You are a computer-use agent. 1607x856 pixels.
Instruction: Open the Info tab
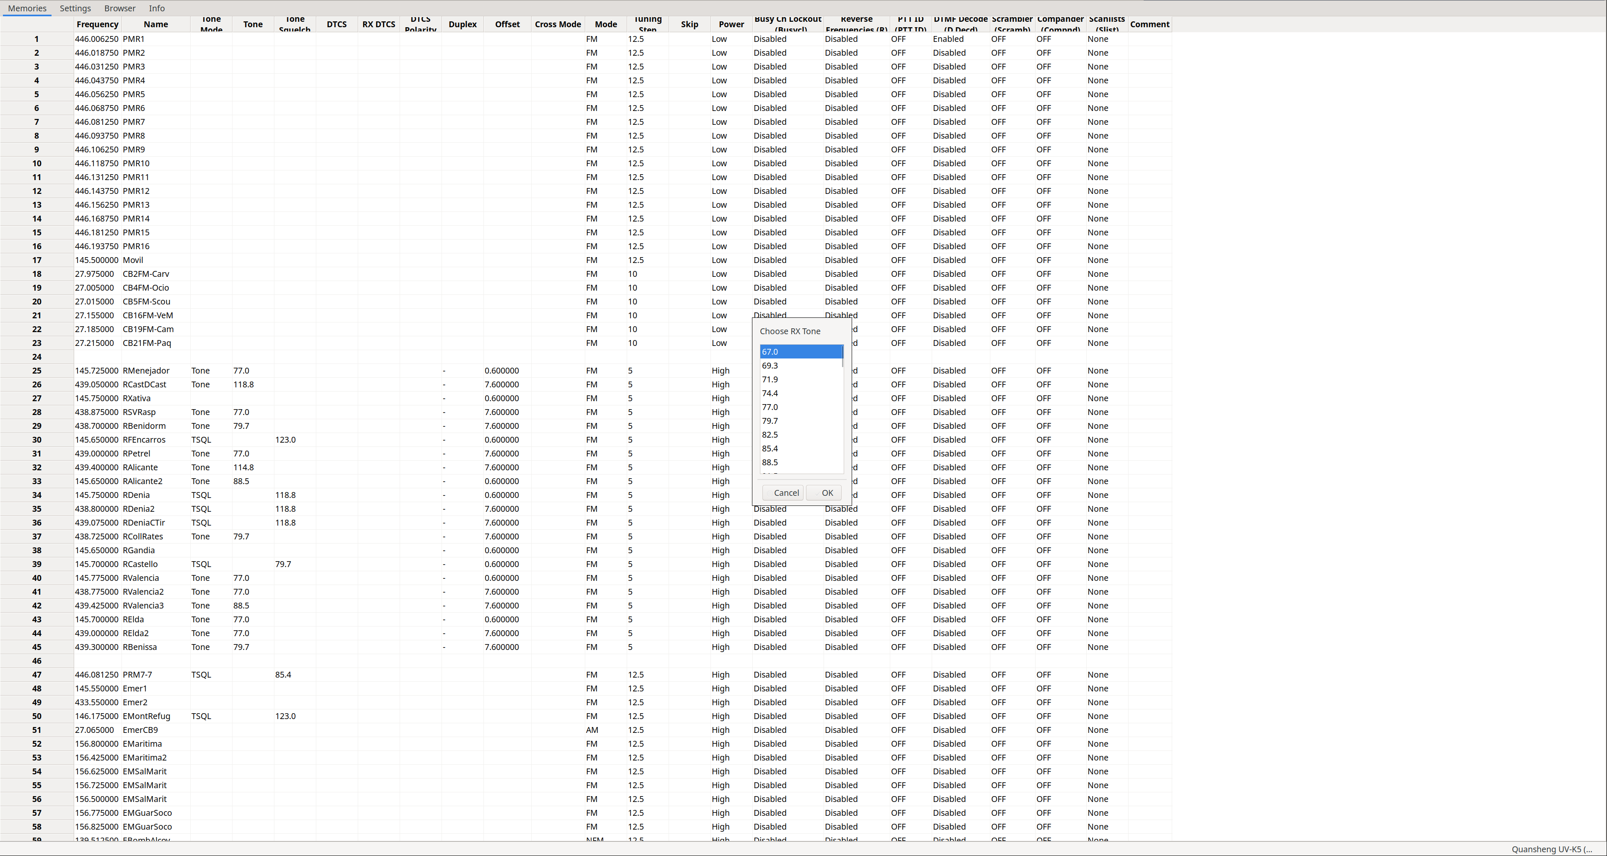157,8
